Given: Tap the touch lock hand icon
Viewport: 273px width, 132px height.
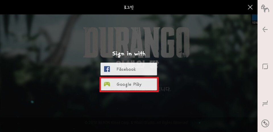Looking at the screenshot, I should [x=265, y=8].
